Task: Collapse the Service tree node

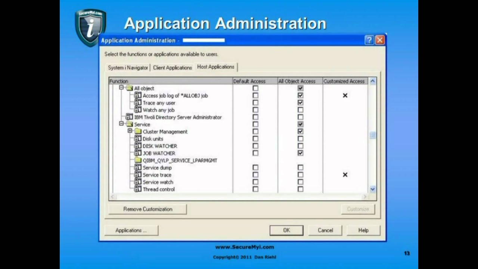Action: tap(121, 124)
